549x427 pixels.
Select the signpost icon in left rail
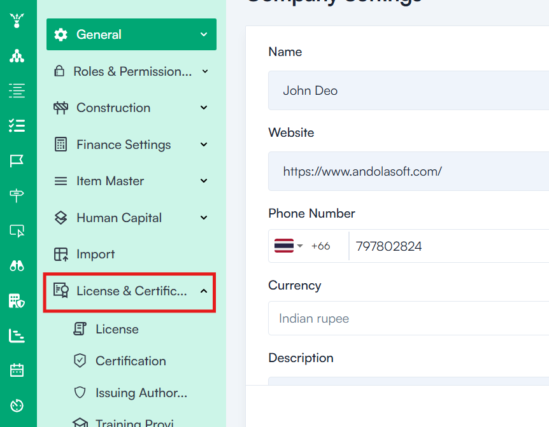point(17,195)
